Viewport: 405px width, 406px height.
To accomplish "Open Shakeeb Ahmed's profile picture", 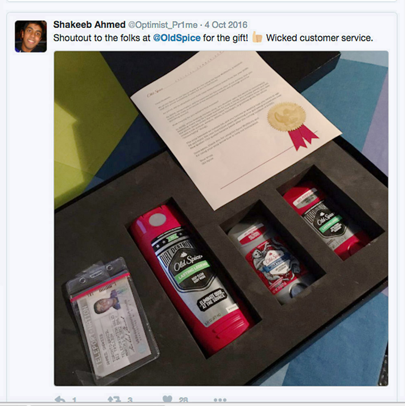I will point(30,36).
